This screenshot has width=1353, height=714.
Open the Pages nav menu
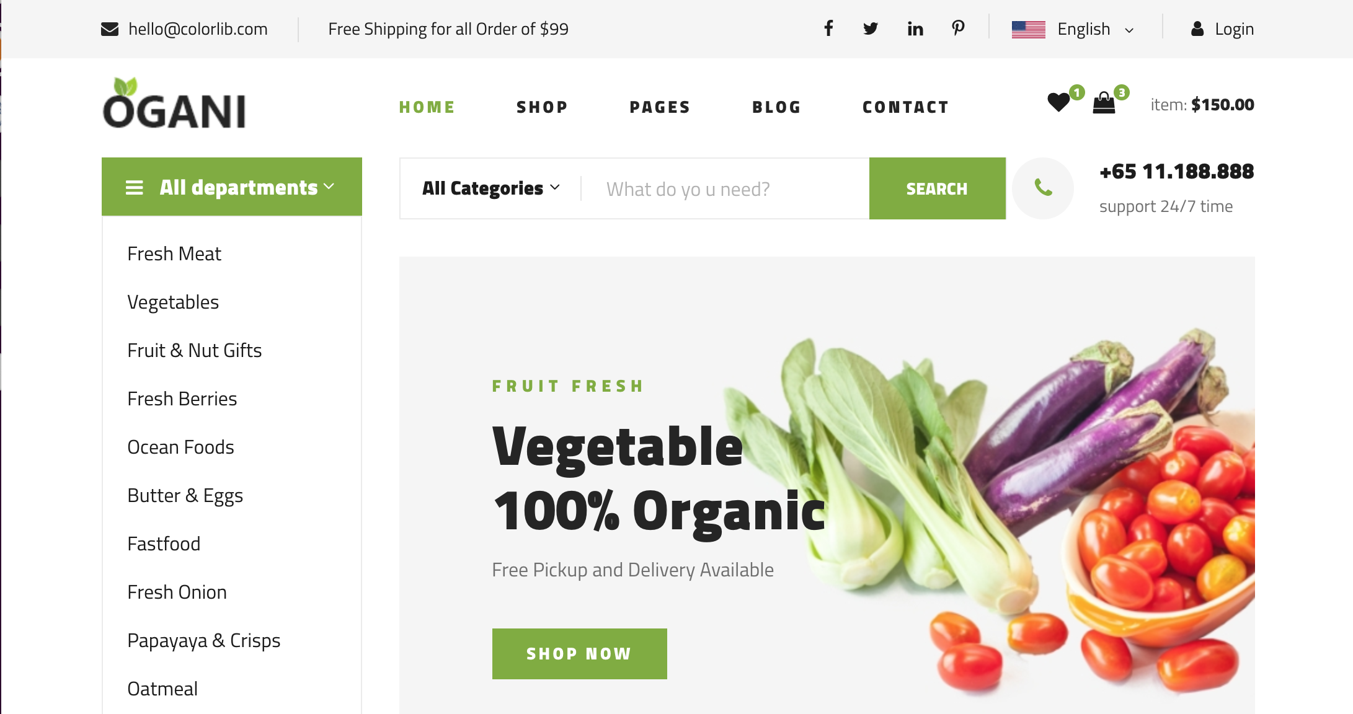tap(660, 107)
